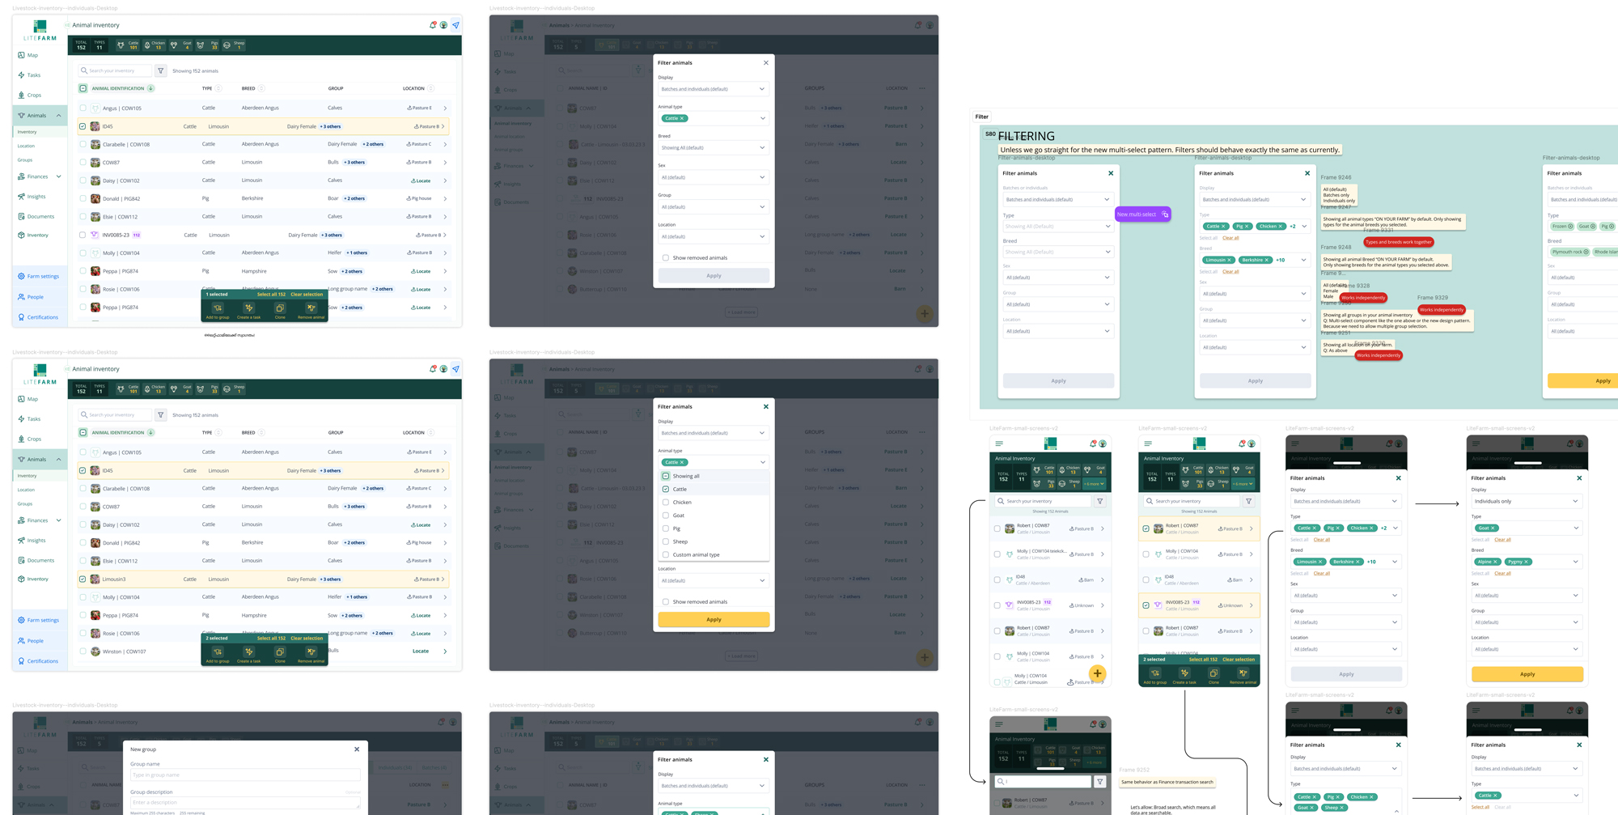The height and width of the screenshot is (815, 1618).
Task: Click the 'Filter' section label above teal area
Action: [x=981, y=117]
